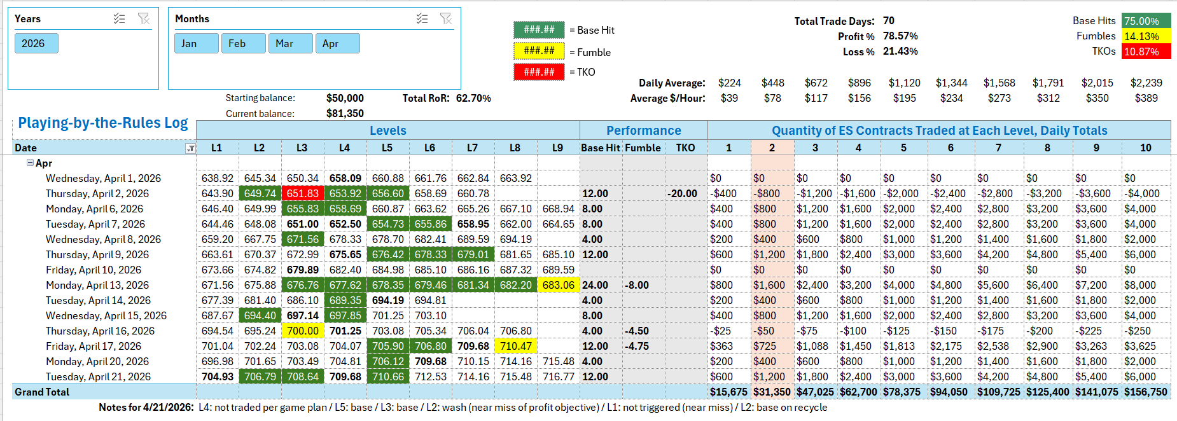1177x421 pixels.
Task: Click the Notes for 4/21/2026 label
Action: click(146, 407)
